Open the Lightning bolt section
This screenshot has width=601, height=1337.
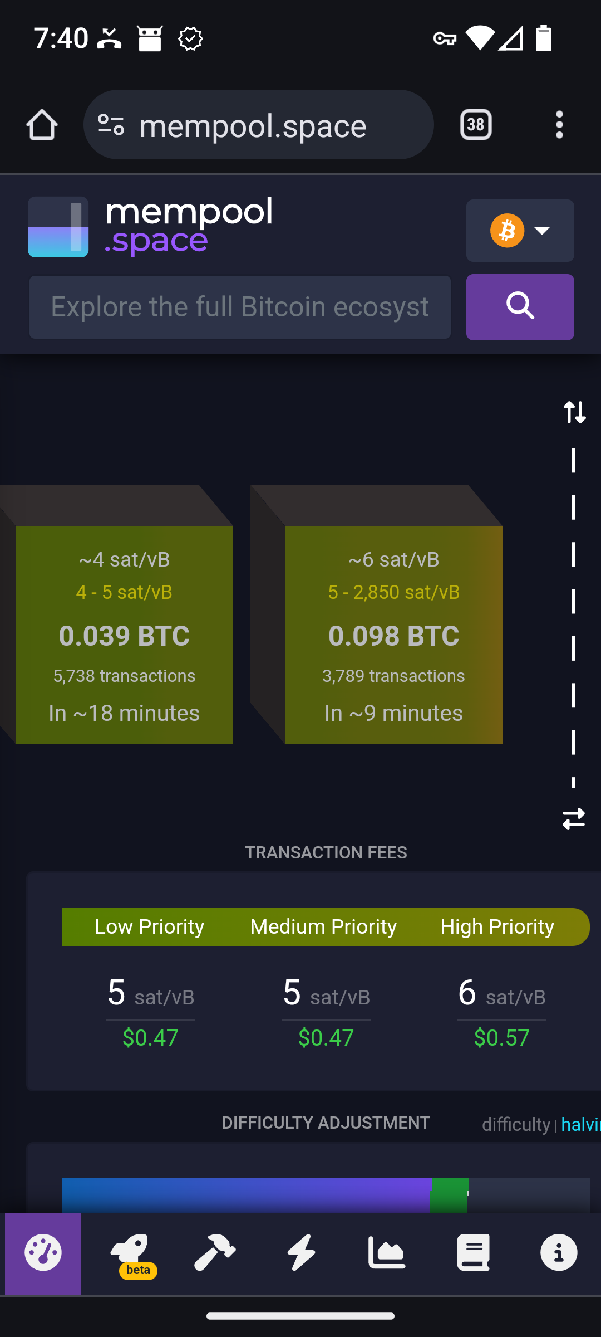301,1253
